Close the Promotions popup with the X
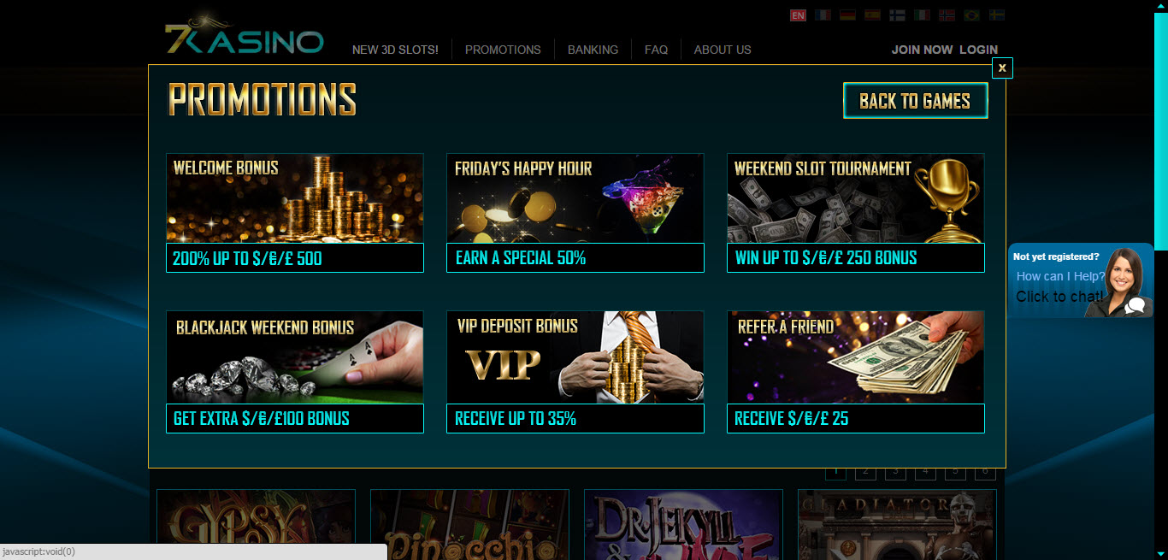Screen dimensions: 1168x560 pyautogui.click(x=1002, y=68)
